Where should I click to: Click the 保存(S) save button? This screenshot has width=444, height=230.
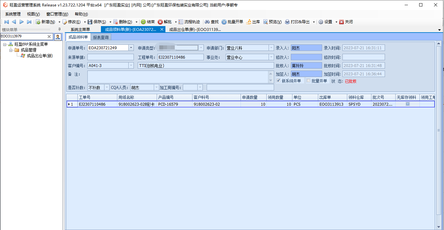(x=97, y=22)
